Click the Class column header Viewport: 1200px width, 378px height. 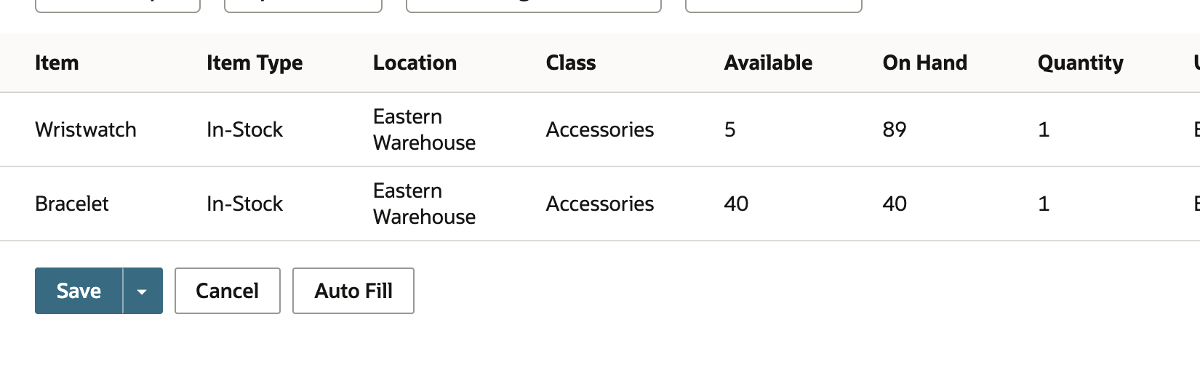click(571, 63)
